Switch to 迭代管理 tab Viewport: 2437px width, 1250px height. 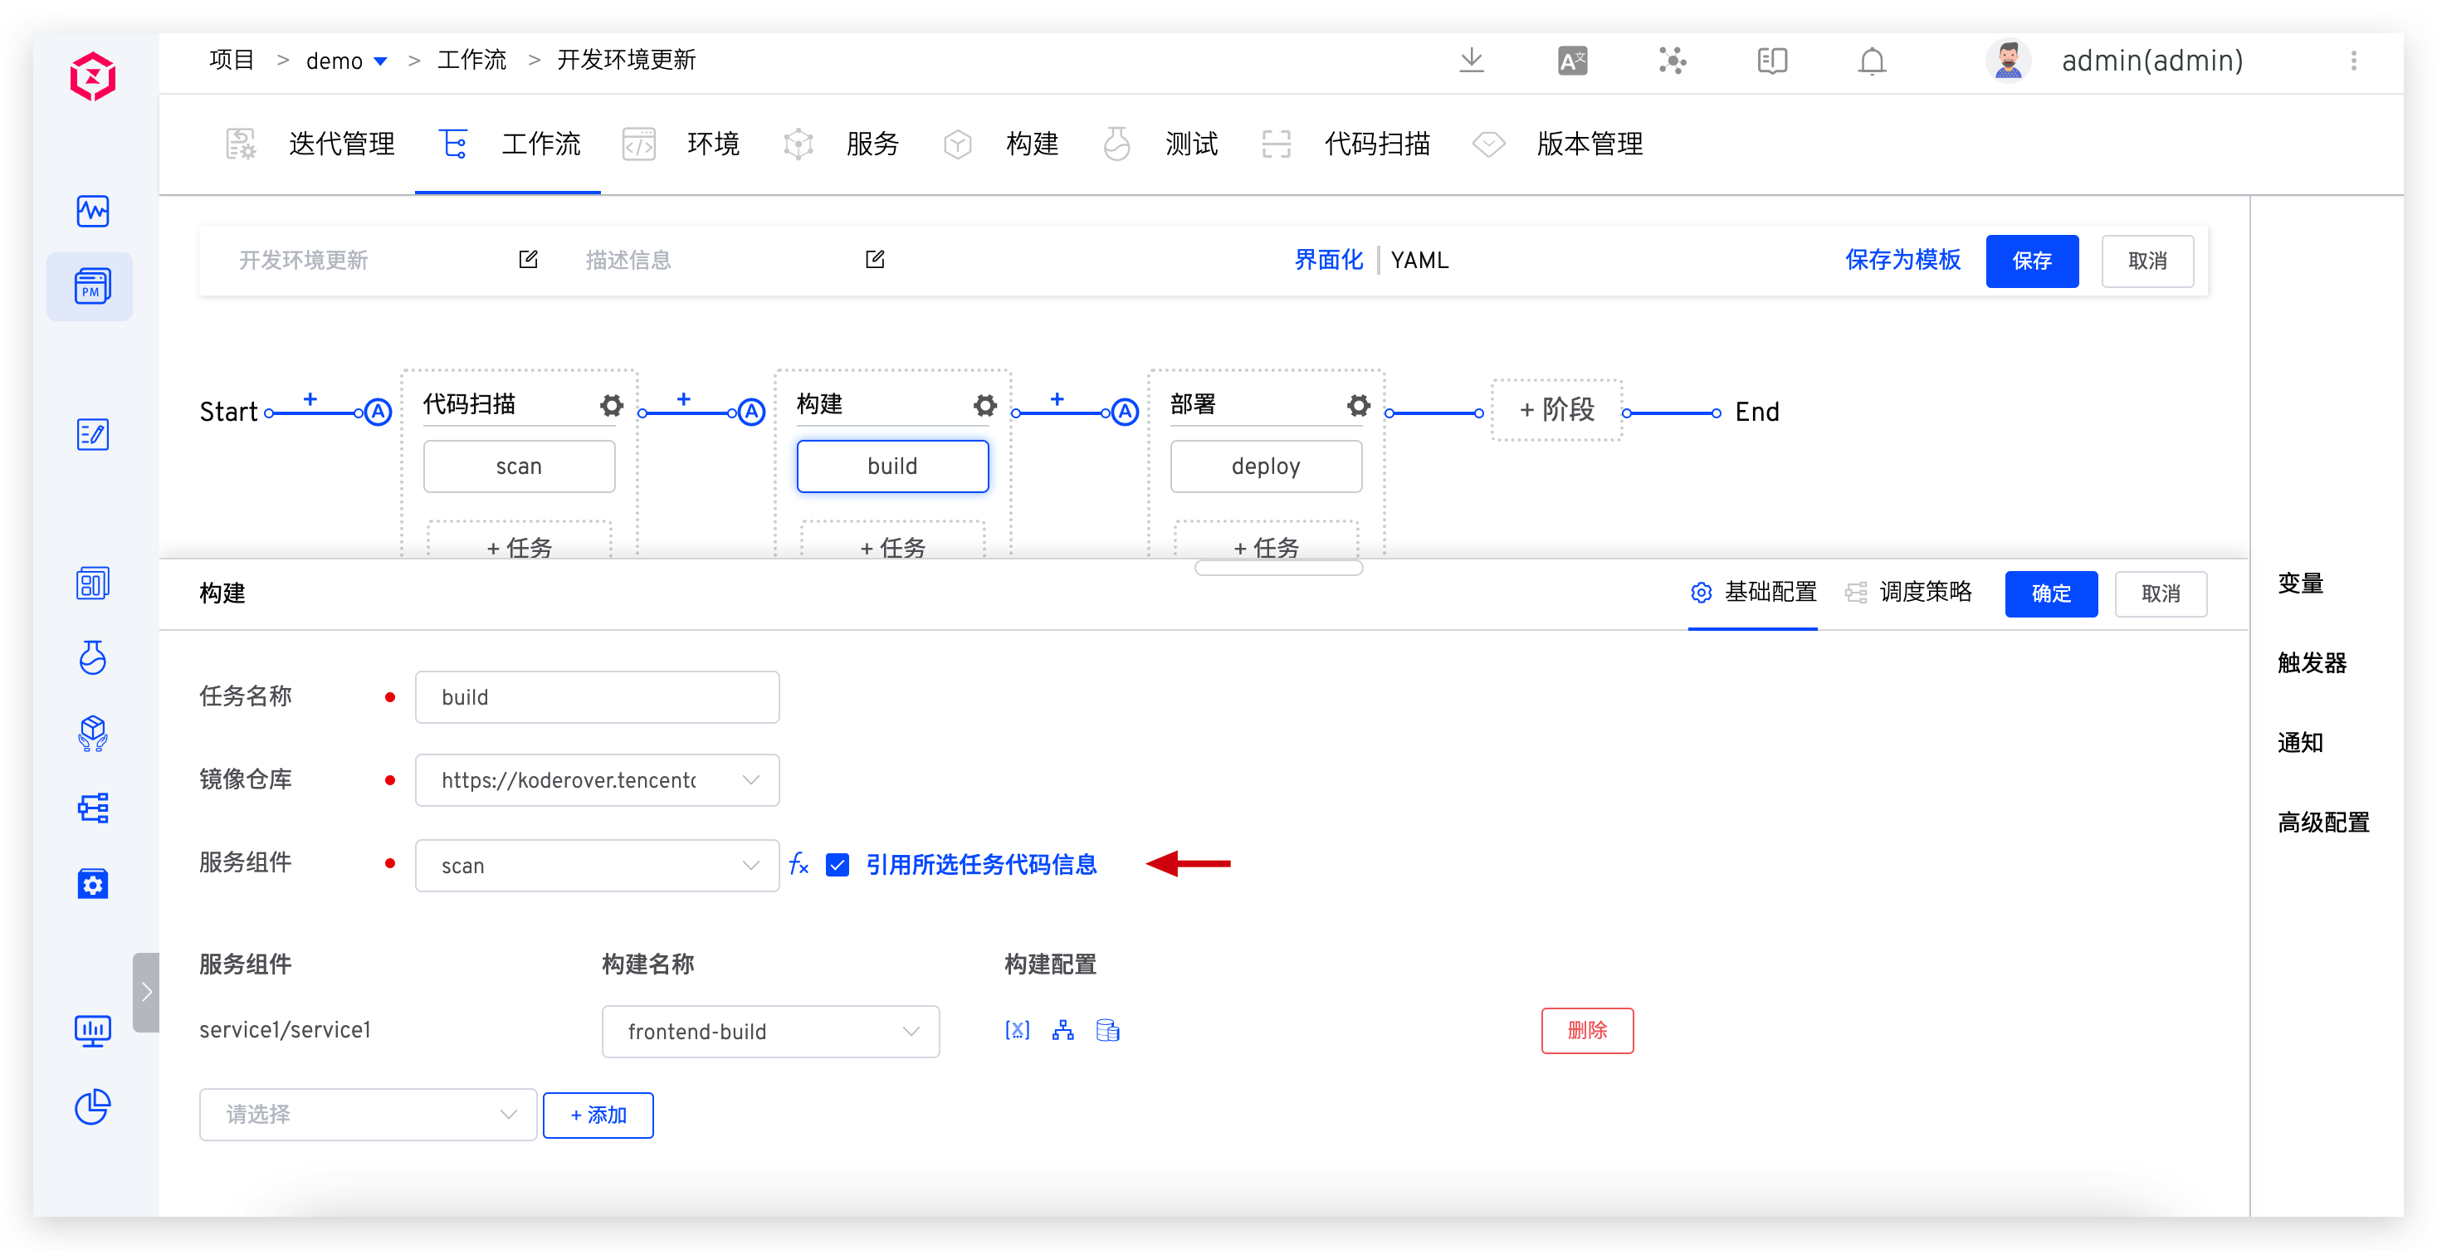click(310, 144)
